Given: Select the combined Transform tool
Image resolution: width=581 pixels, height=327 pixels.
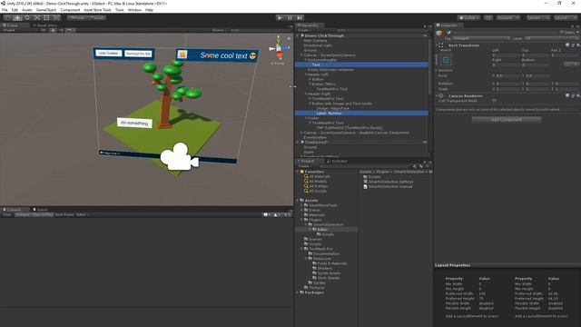Looking at the screenshot, I should pyautogui.click(x=56, y=18).
